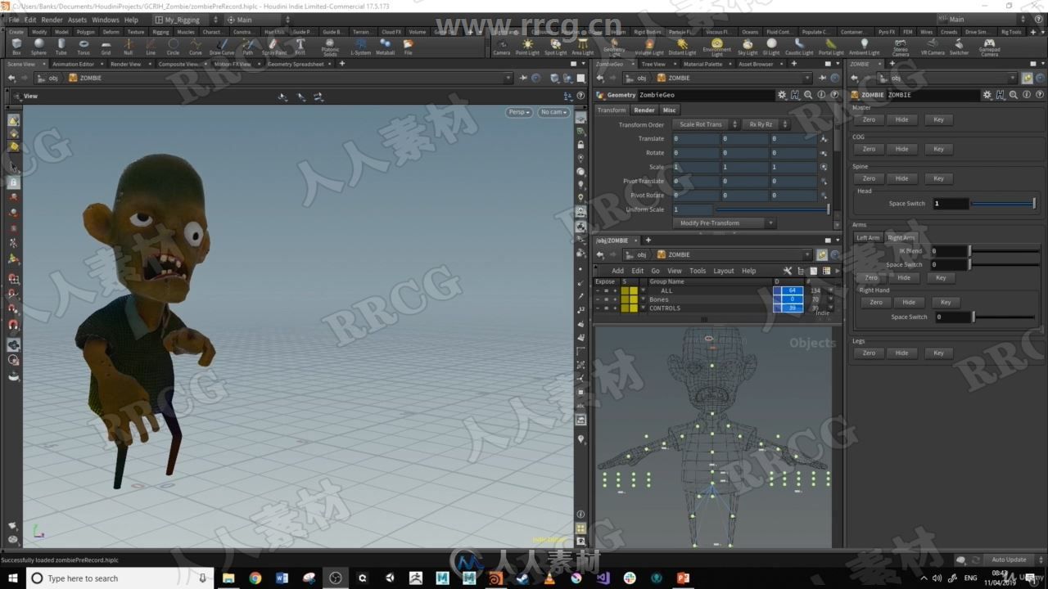Click the Head Space Switch slider
This screenshot has height=589, width=1048.
click(x=1003, y=204)
